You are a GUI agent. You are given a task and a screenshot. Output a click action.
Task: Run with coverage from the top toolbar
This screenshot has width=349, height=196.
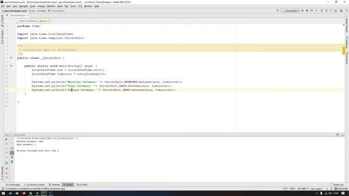tap(311, 11)
